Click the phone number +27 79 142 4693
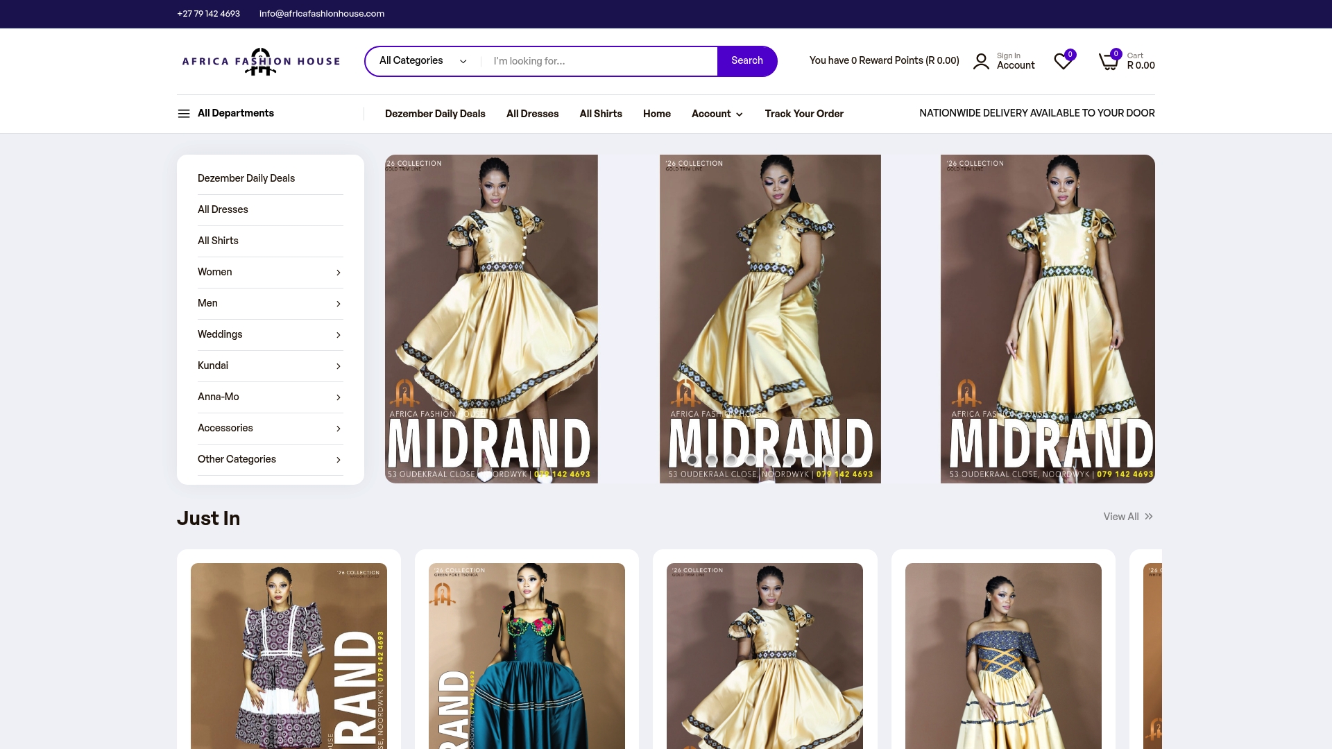 click(208, 14)
